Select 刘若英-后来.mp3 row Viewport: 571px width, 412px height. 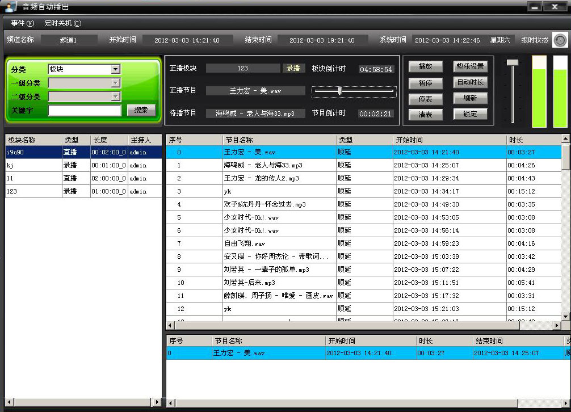[x=364, y=283]
